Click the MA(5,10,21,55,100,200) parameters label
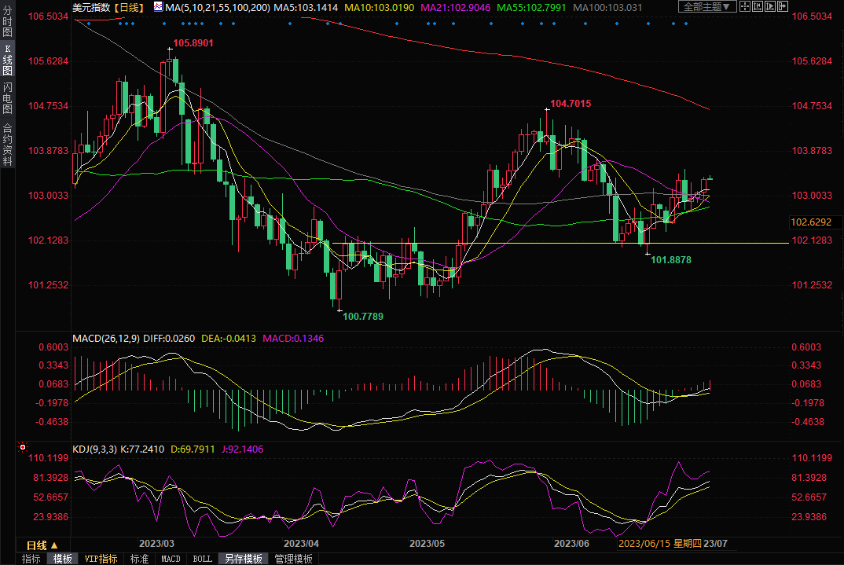 click(217, 7)
